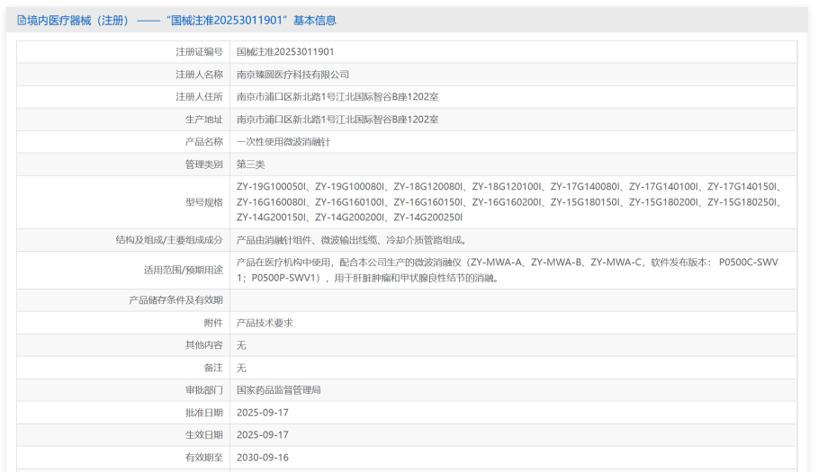This screenshot has width=818, height=472.
Task: Select the 产品由消融针组件 composition text
Action: tap(351, 240)
